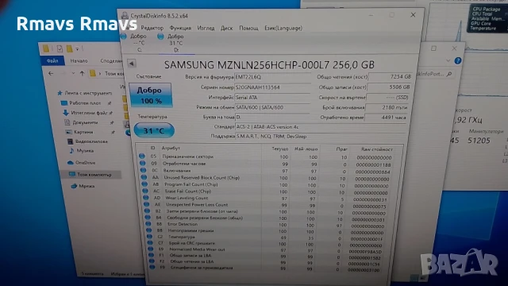Click the power-on hours value 4491
This screenshot has width=508, height=286.
click(386, 118)
